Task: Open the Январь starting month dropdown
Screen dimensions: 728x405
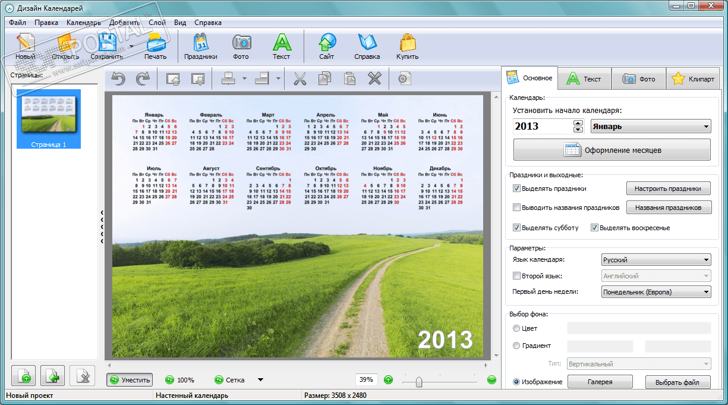Action: (x=651, y=126)
